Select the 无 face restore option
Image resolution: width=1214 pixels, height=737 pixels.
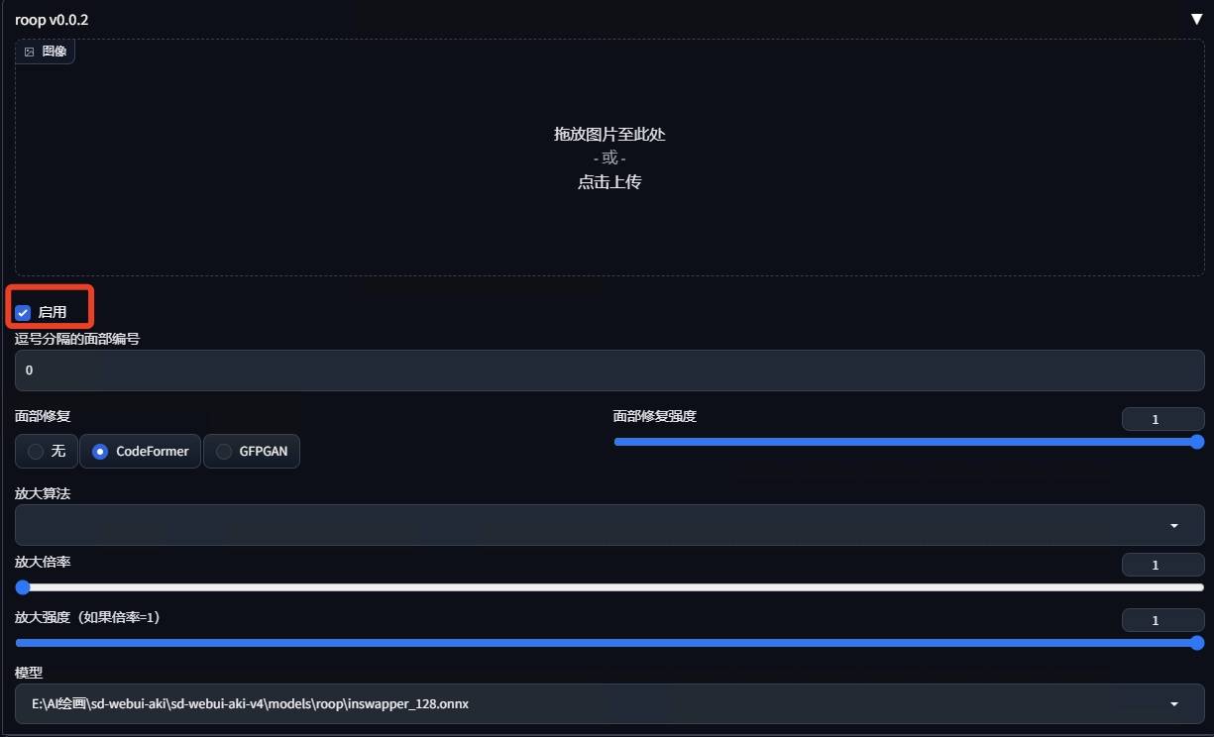coord(37,452)
